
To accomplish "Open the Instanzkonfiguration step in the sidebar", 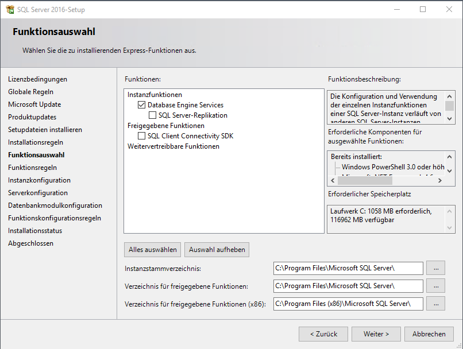I will point(39,180).
